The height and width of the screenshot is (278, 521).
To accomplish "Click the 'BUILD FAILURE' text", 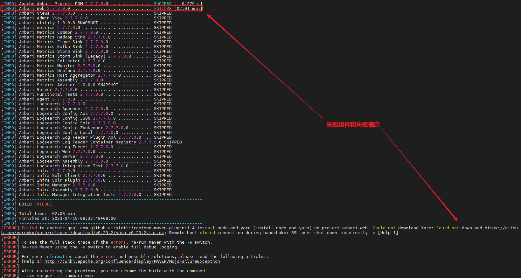I will coord(35,204).
